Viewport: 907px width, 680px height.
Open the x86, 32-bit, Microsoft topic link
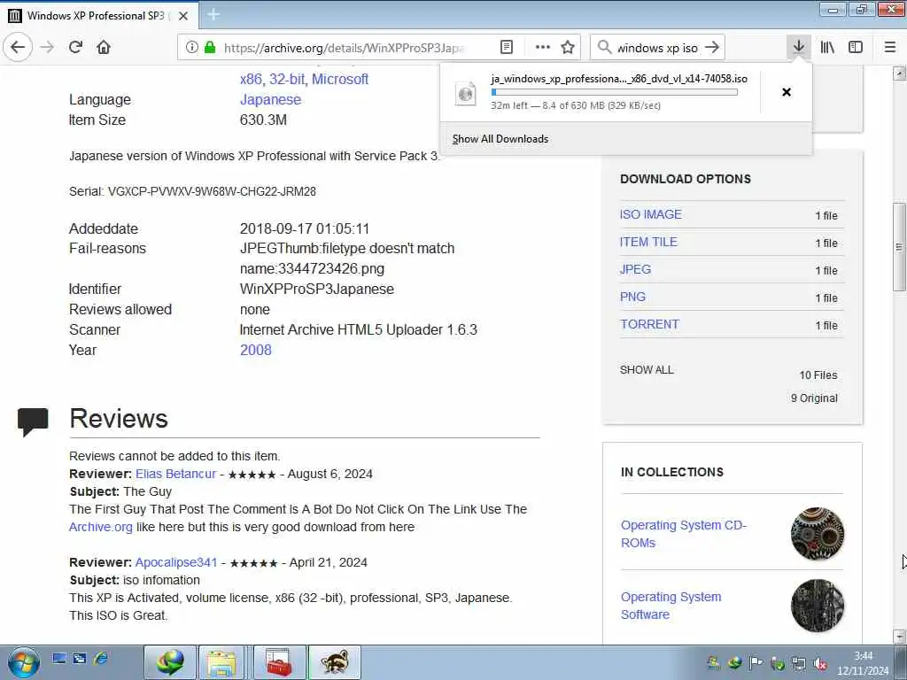(305, 79)
